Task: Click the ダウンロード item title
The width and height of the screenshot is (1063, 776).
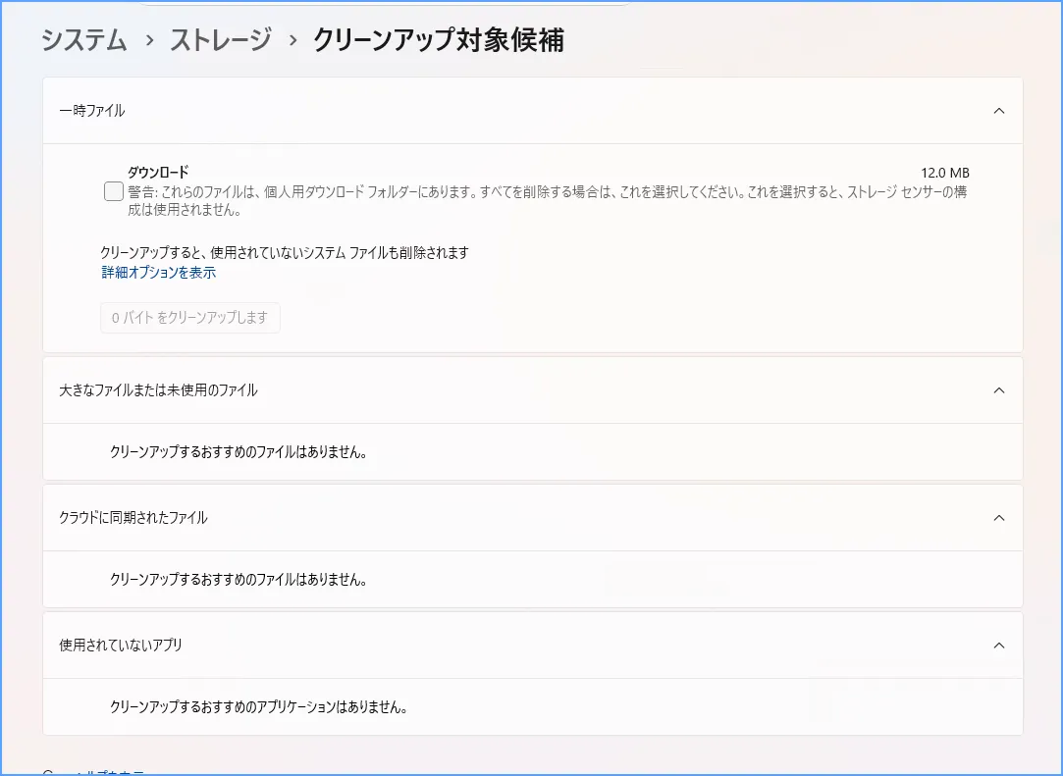Action: pyautogui.click(x=158, y=172)
